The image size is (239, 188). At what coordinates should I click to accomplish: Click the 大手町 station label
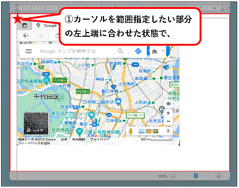click(x=67, y=107)
